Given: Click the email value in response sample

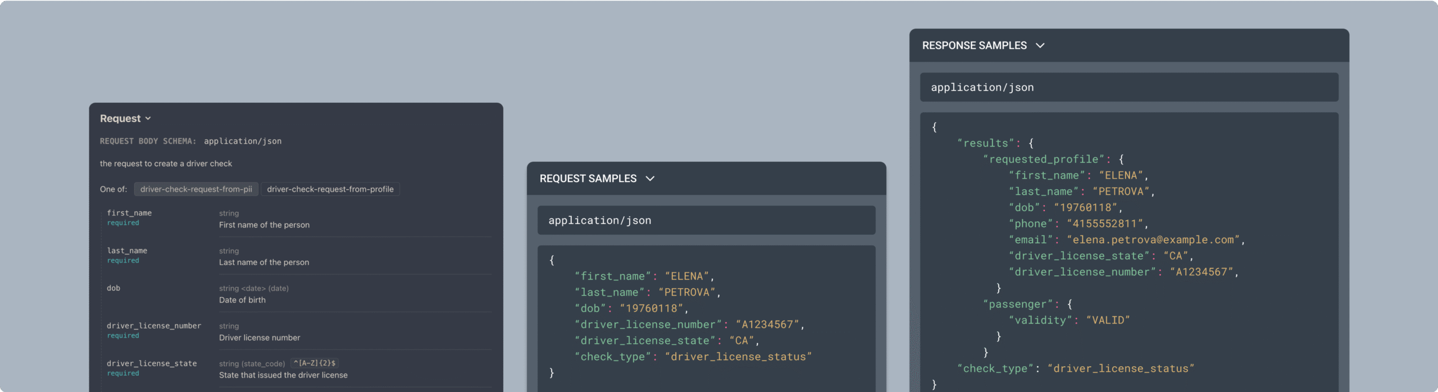Looking at the screenshot, I should [1153, 240].
